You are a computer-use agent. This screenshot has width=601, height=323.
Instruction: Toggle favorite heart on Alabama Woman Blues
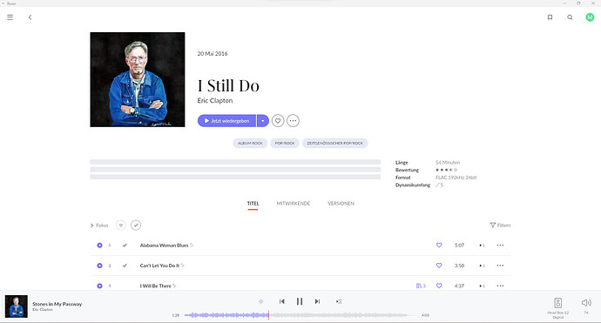pyautogui.click(x=439, y=246)
